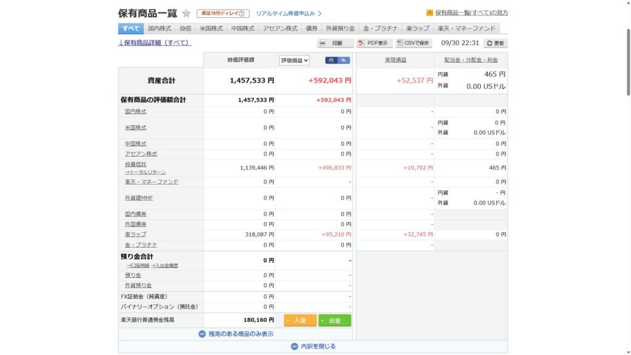Click the 東証15分ディレイ badge
This screenshot has height=355, width=631.
click(223, 14)
